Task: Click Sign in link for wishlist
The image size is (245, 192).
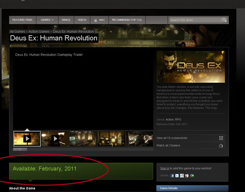Action: point(165,169)
